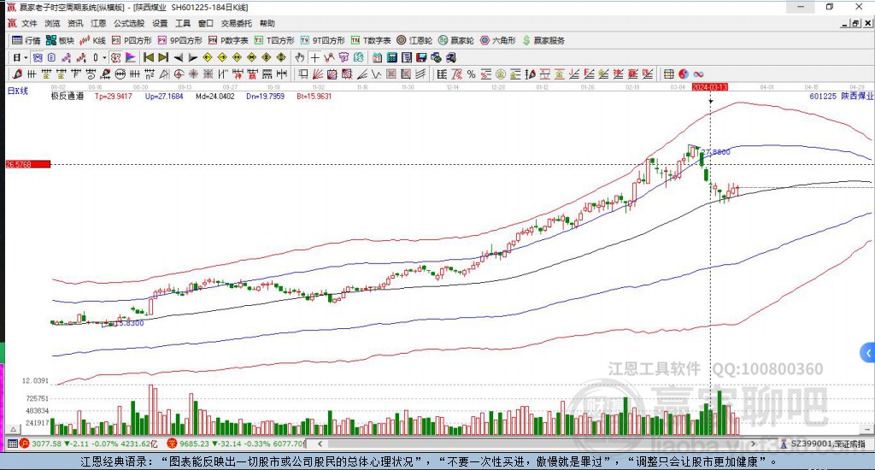Screen dimensions: 875x470
Task: Click the 日K线 period label
Action: [17, 91]
